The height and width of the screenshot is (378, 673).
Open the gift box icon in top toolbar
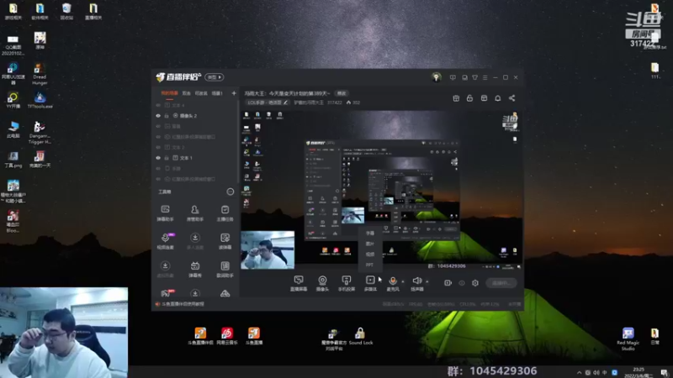(456, 98)
